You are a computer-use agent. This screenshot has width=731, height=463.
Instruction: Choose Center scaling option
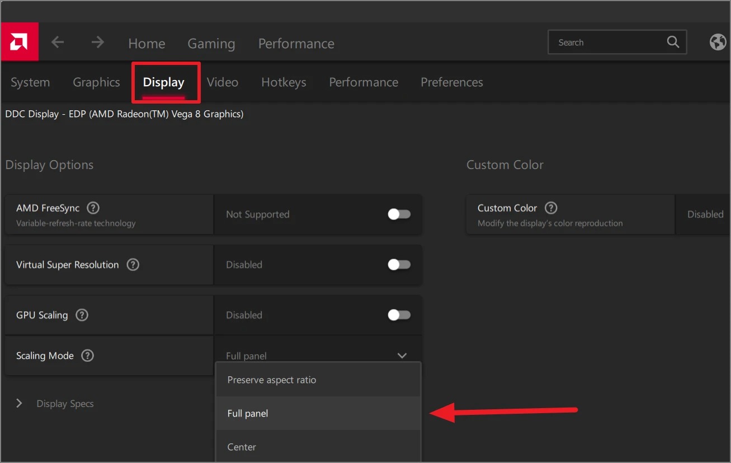318,447
